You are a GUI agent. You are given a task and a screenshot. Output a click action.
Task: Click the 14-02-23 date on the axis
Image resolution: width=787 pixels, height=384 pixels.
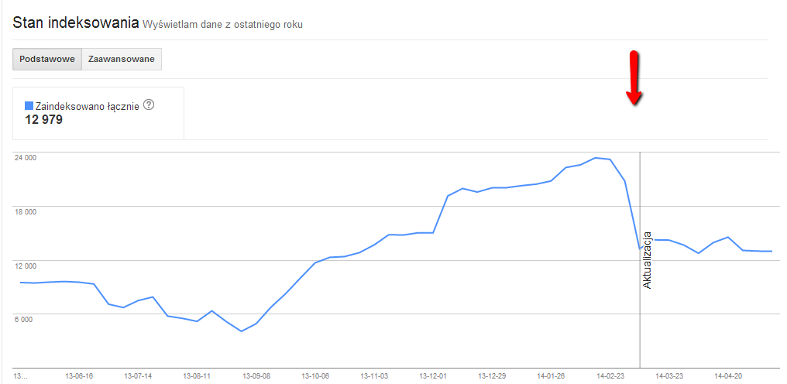(610, 376)
